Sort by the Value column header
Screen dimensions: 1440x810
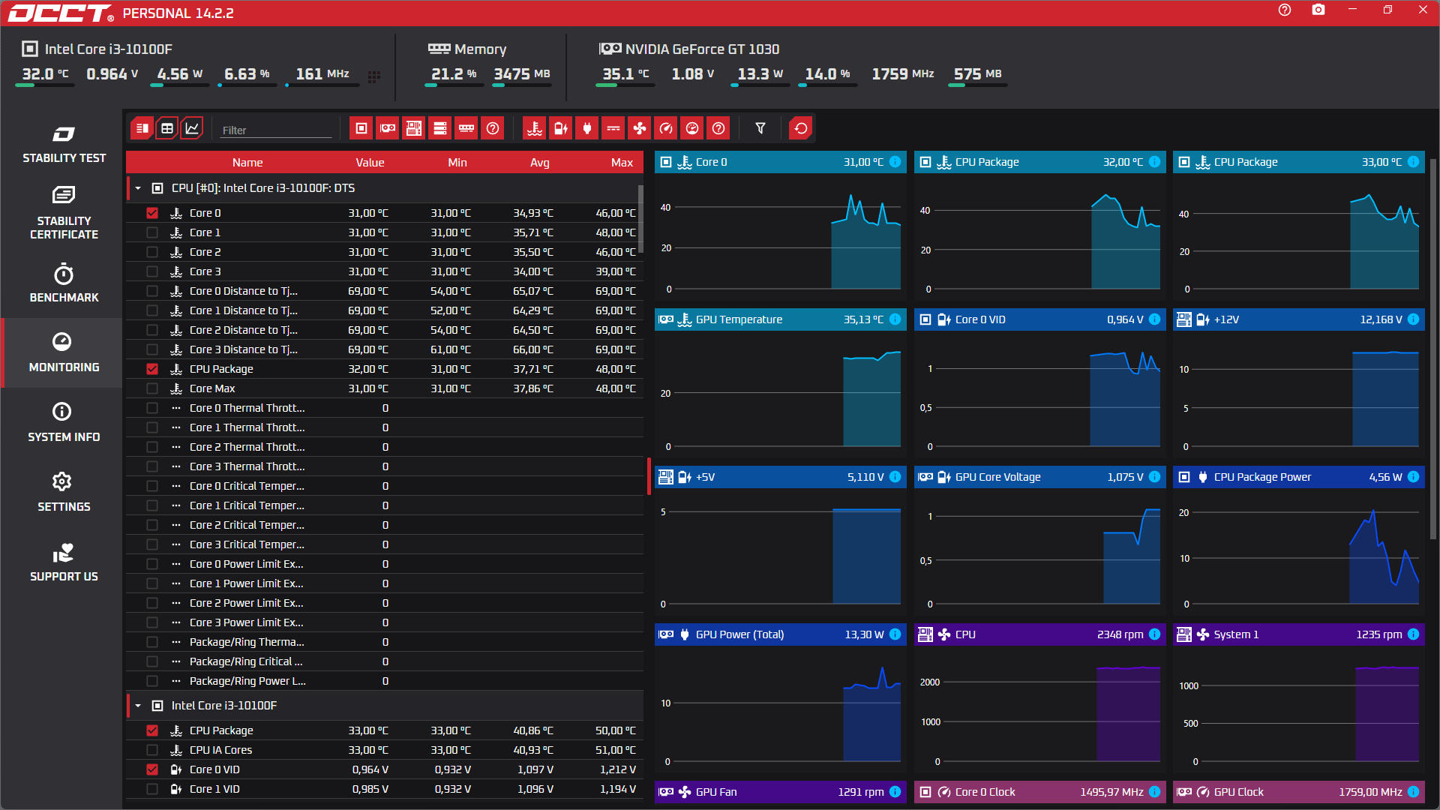coord(370,163)
